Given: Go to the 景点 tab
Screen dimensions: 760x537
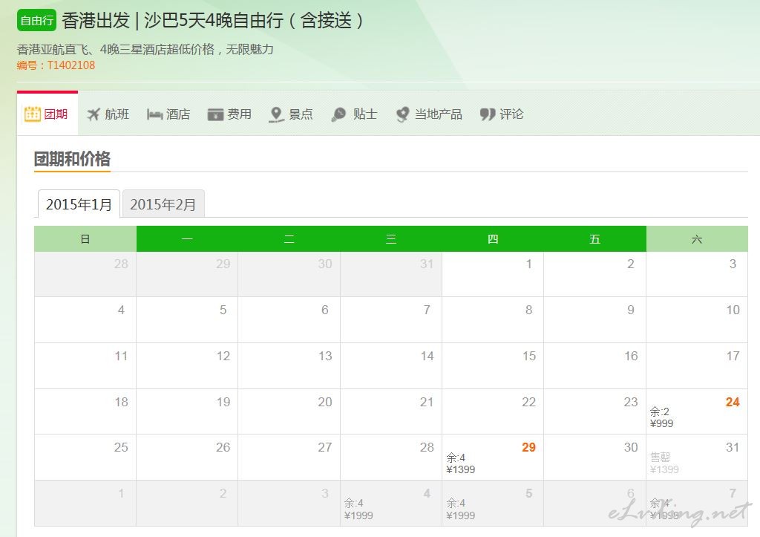Looking at the screenshot, I should coord(291,114).
